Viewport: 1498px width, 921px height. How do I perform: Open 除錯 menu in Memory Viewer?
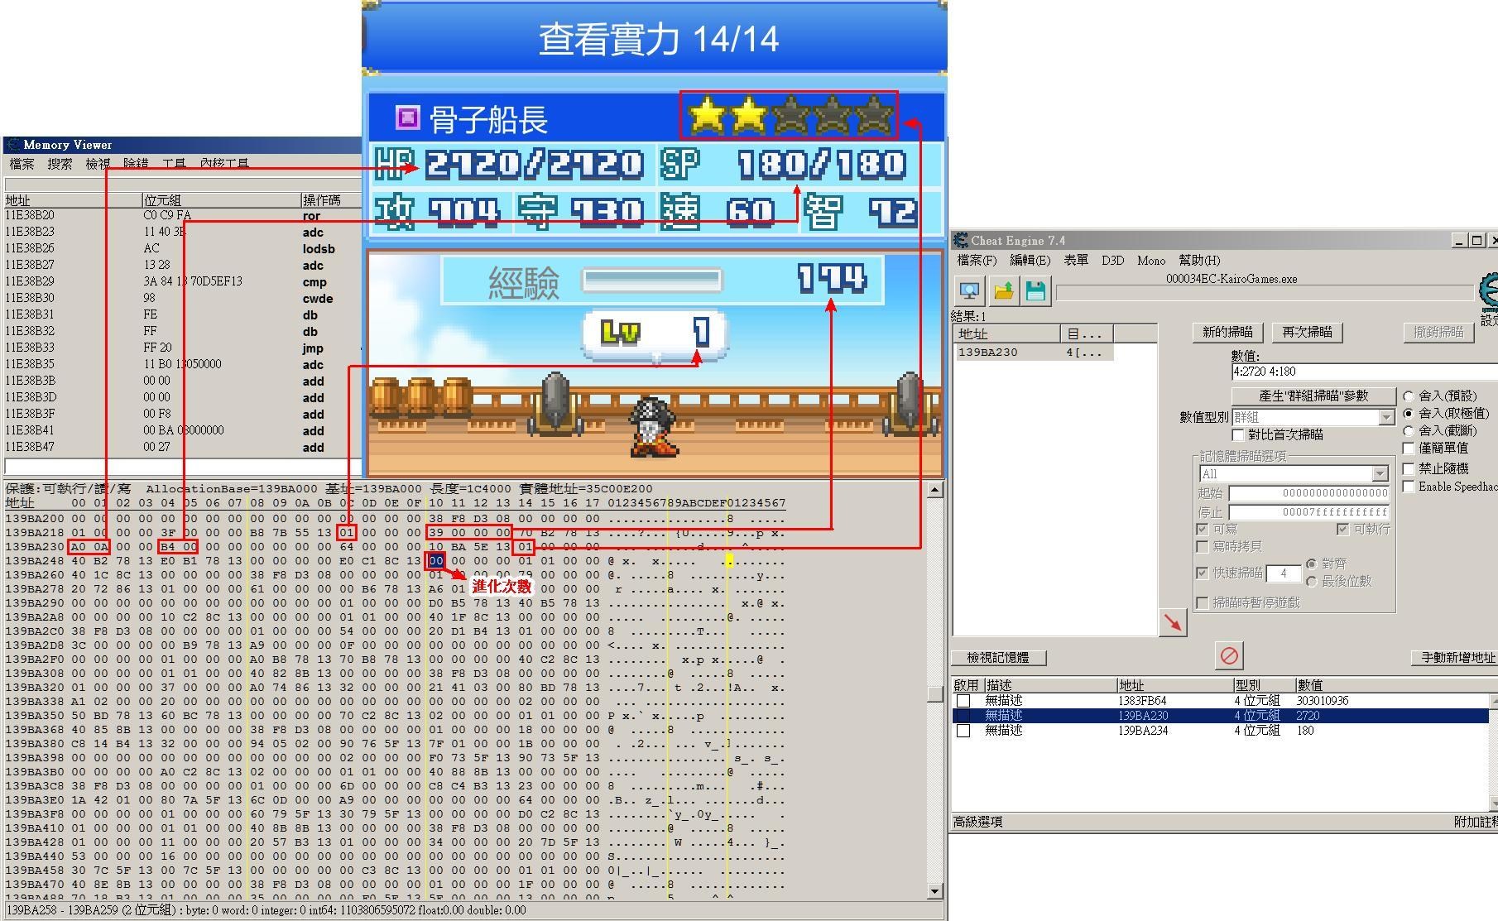coord(136,164)
